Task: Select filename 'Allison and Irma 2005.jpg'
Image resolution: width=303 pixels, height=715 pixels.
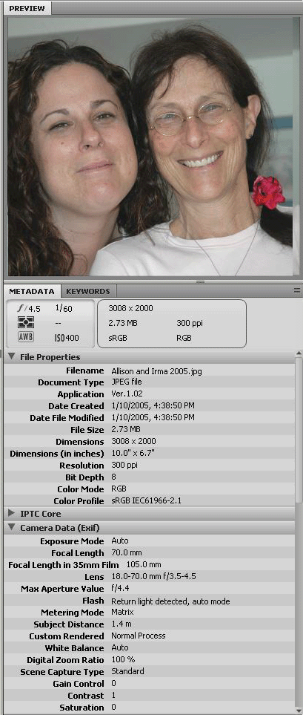Action: tap(156, 370)
